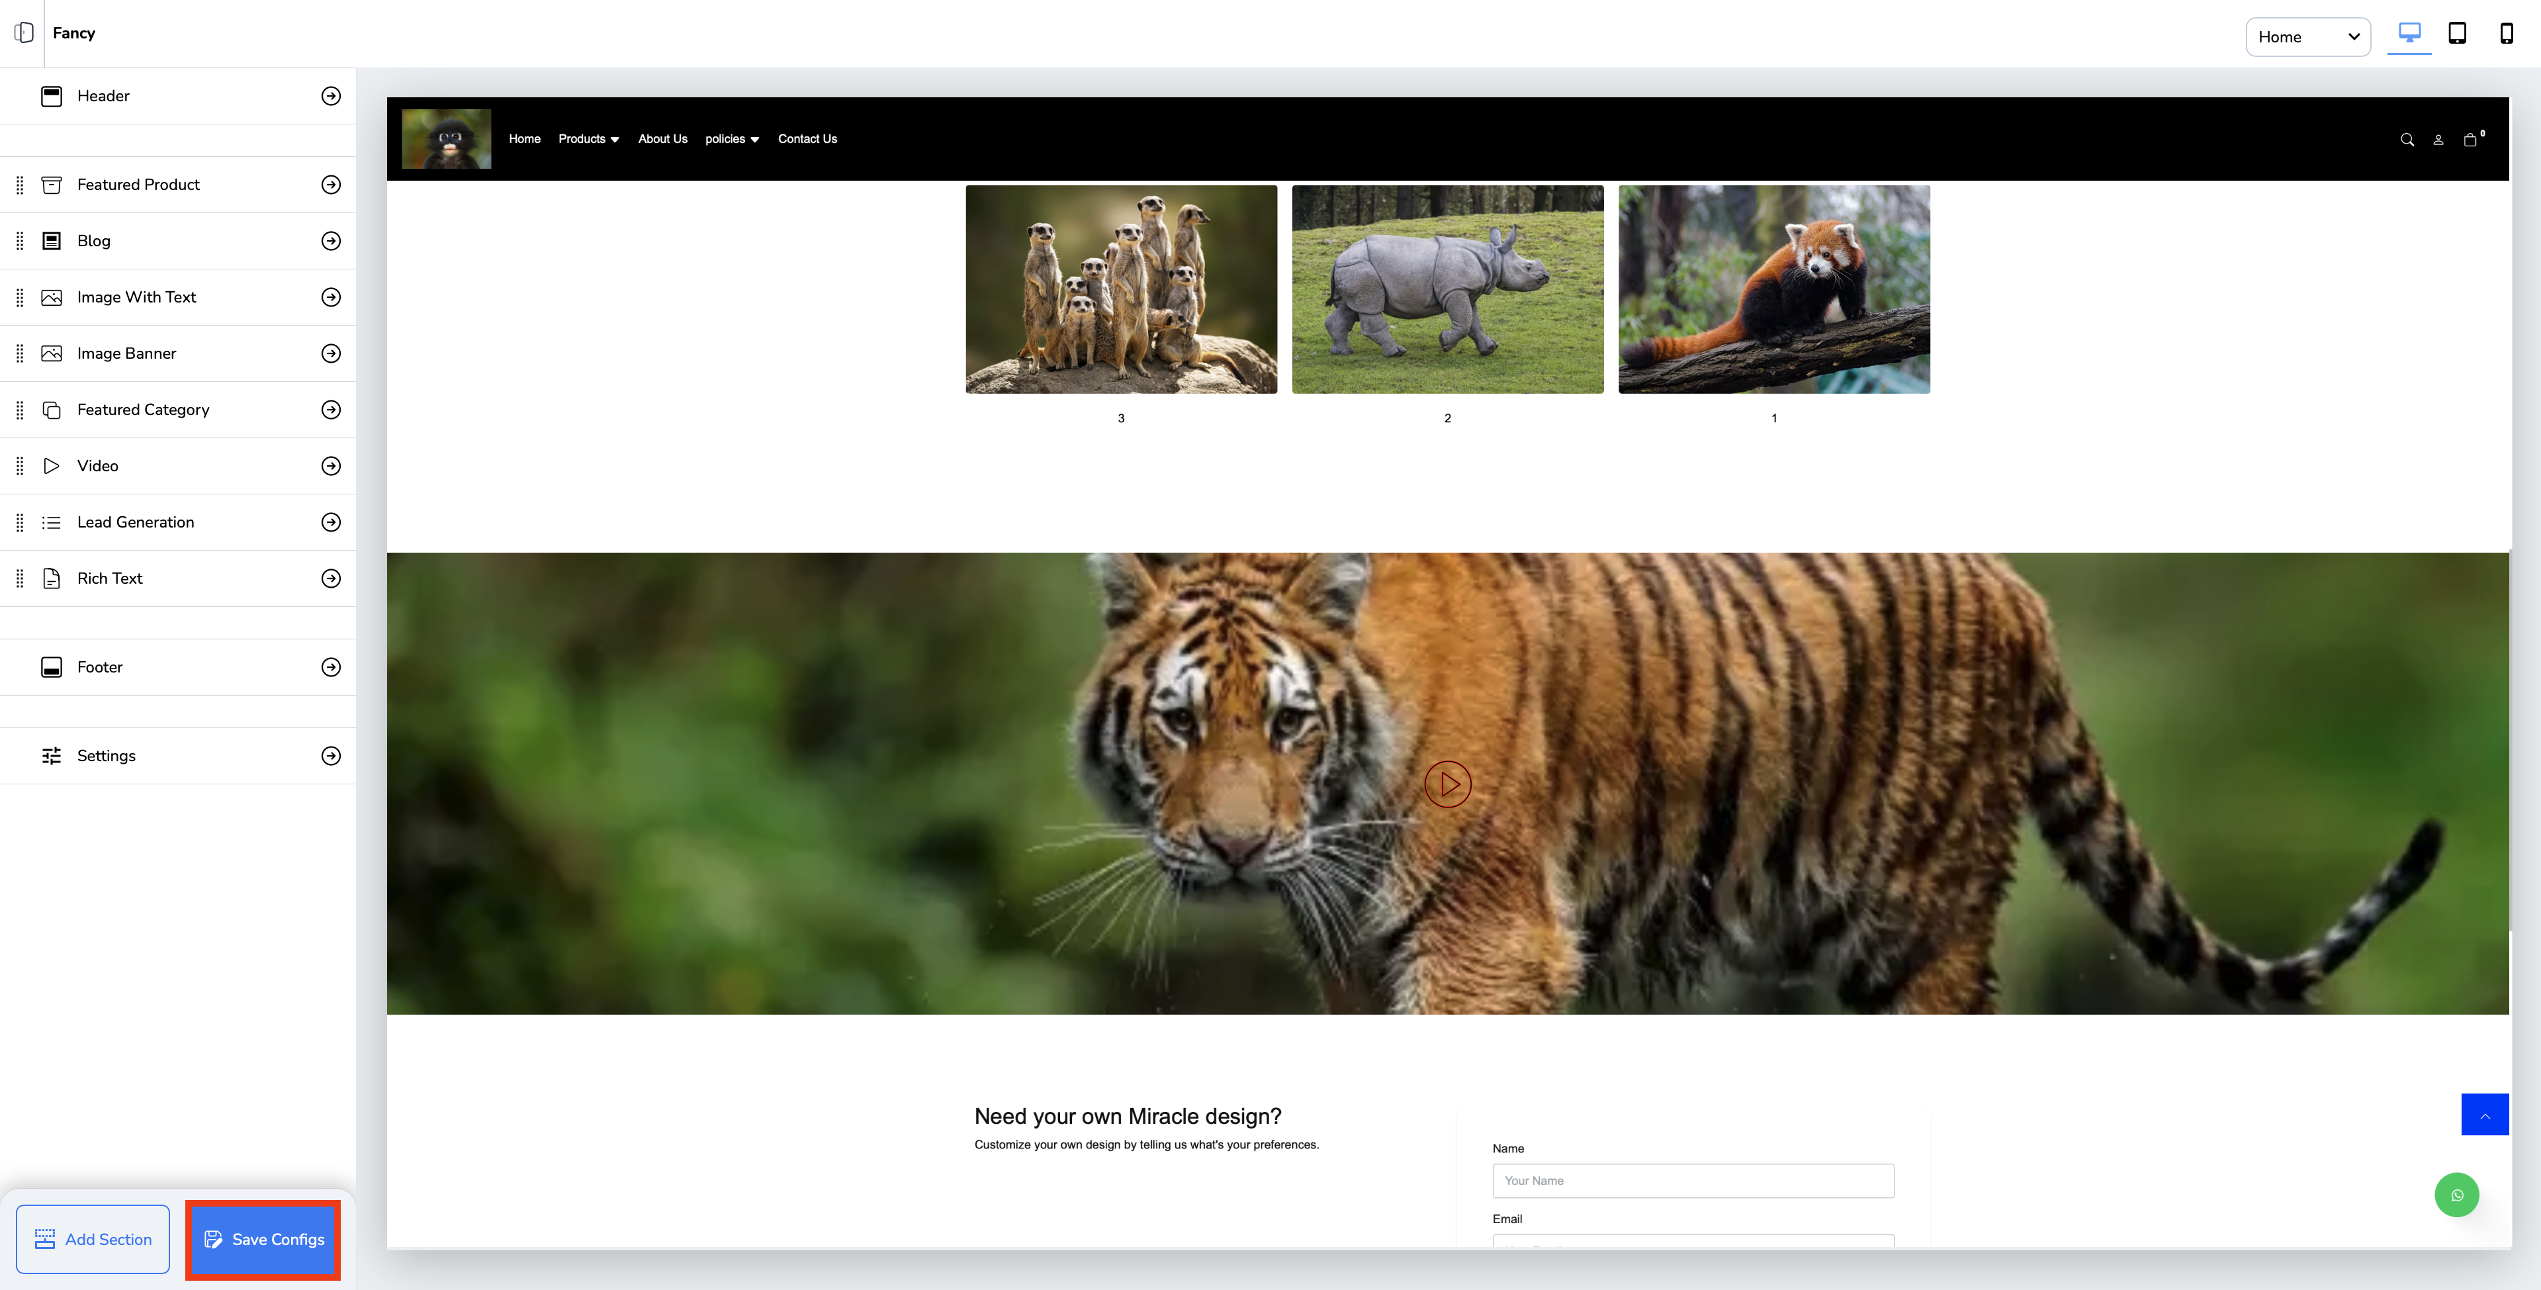
Task: Switch to desktop preview mode
Action: [2409, 34]
